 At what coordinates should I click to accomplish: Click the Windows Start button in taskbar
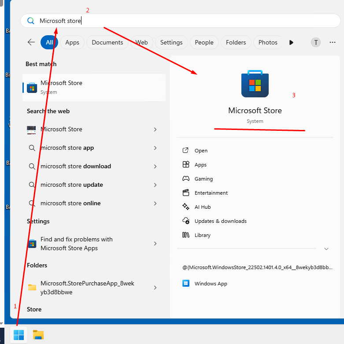point(18,335)
